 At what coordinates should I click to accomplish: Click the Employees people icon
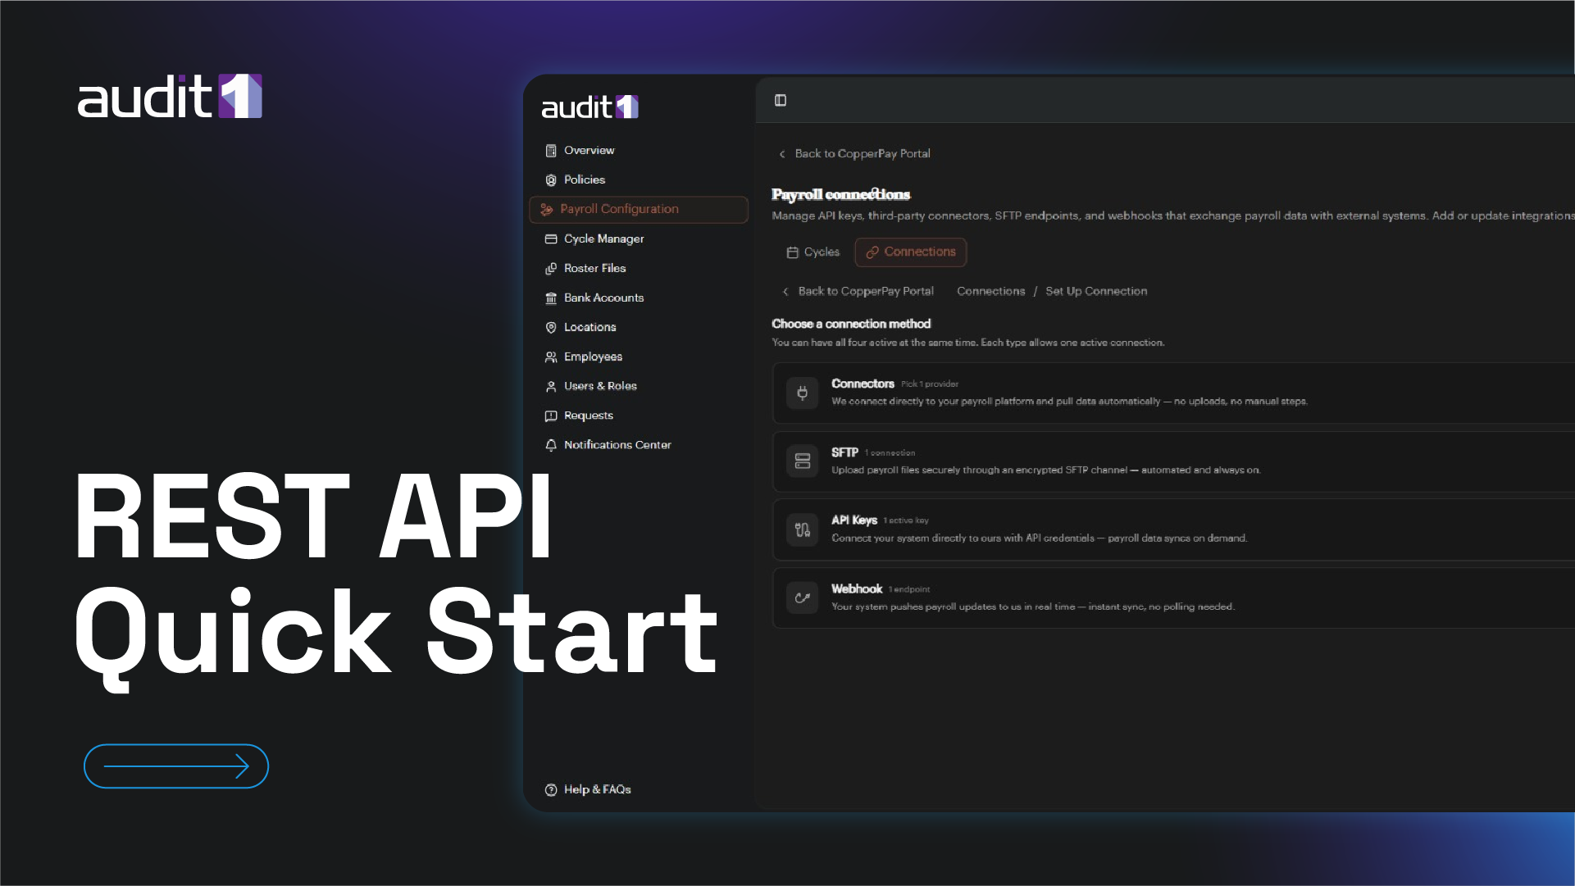pos(550,357)
